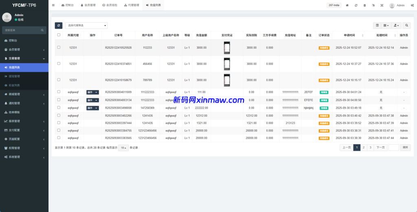Viewport: 417px width, 212px height.
Task: Expand 商城管理 sidebar menu
Action: click(24, 94)
